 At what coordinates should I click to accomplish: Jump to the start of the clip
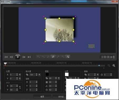tap(6, 57)
